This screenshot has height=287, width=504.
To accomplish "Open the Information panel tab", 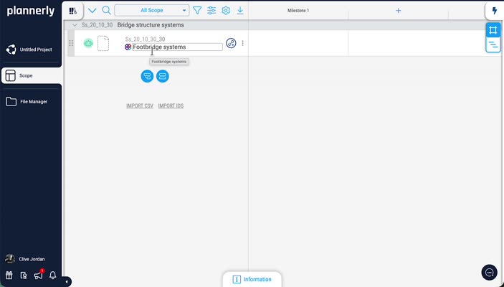I will 252,279.
